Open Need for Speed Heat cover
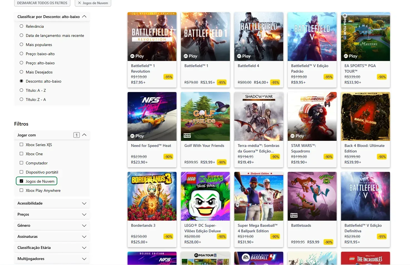Image resolution: width=410 pixels, height=265 pixels. [x=152, y=116]
